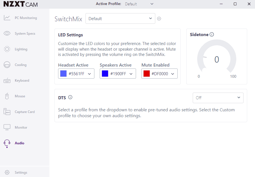Click the Keyboard icon in sidebar

7,81
